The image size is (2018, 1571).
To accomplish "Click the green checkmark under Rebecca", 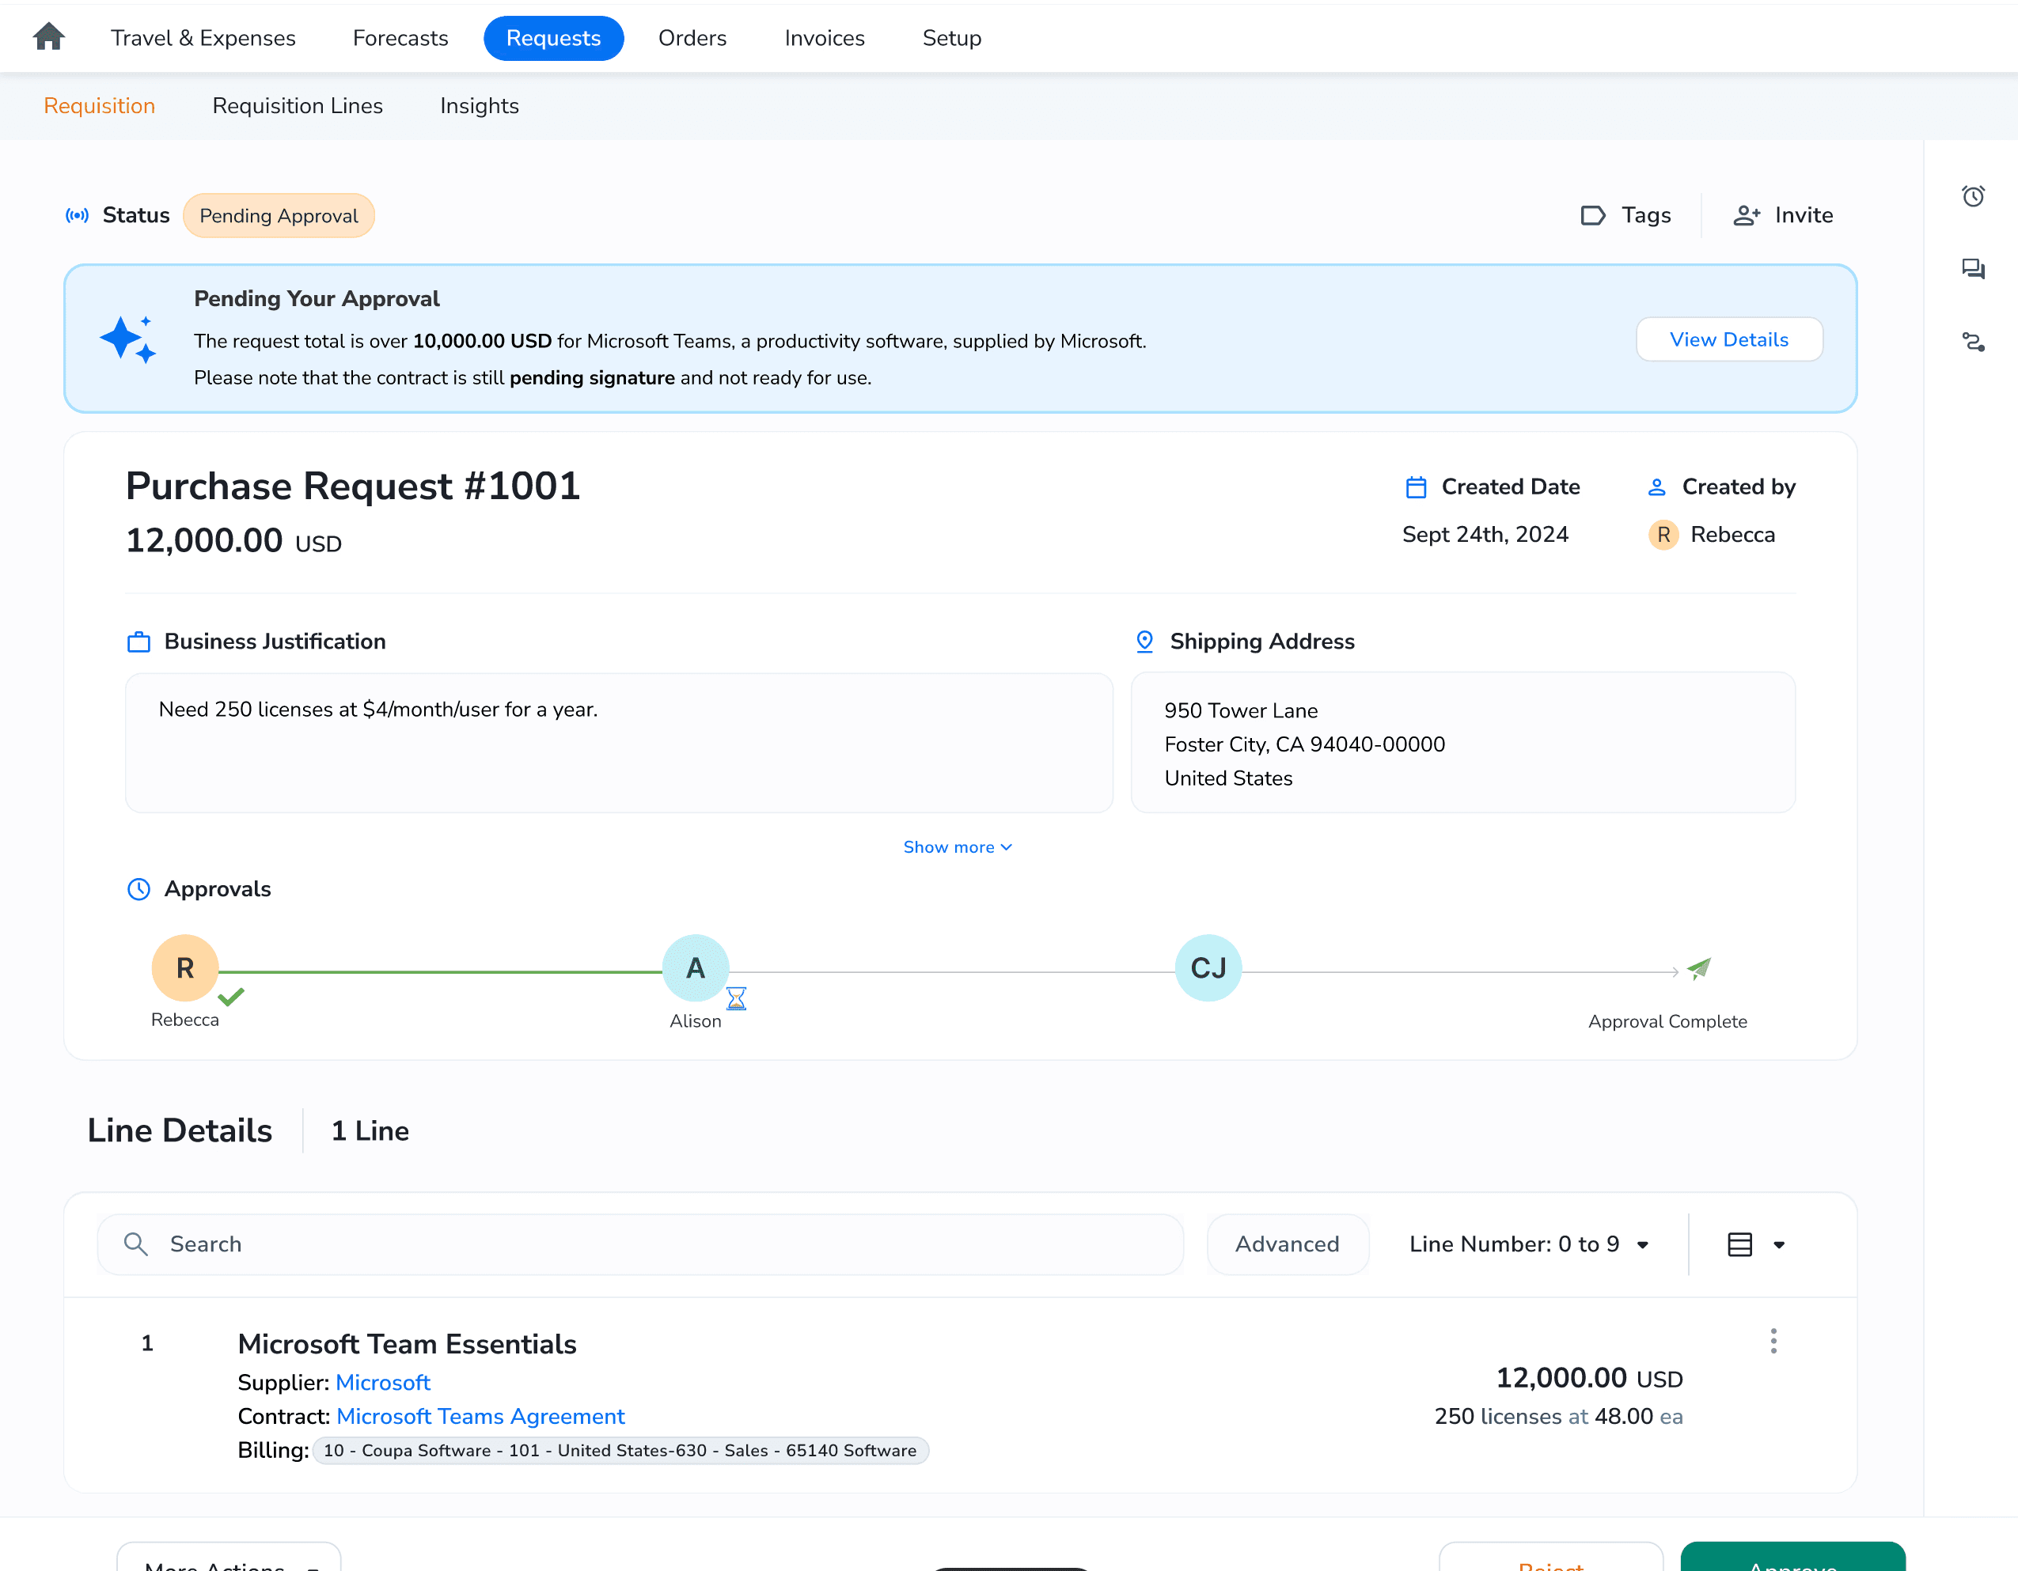I will click(231, 997).
